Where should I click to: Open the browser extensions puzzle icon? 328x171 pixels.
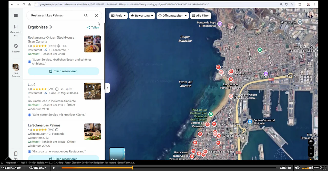point(300,4)
